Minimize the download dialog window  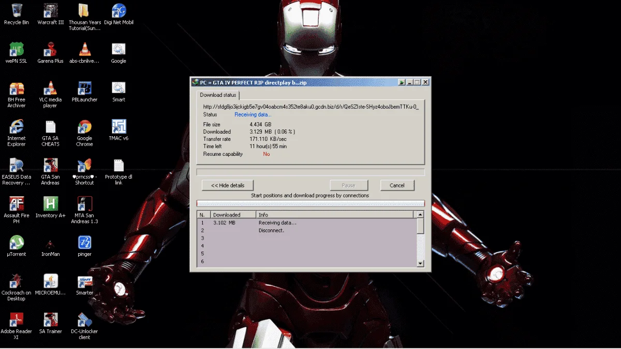point(409,82)
